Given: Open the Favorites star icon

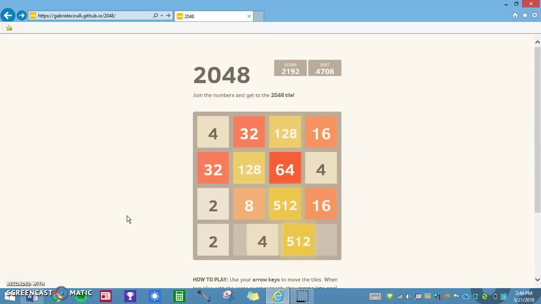Looking at the screenshot, I should (x=525, y=16).
